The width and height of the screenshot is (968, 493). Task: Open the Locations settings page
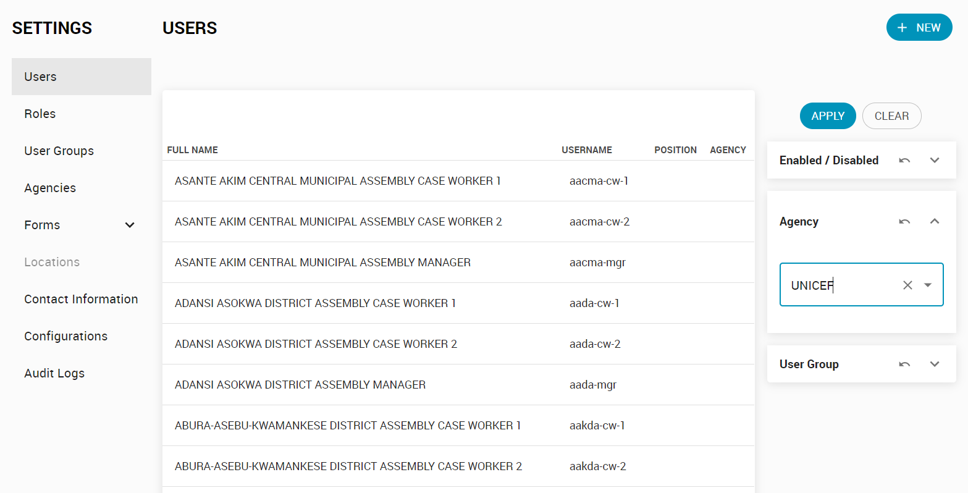click(x=82, y=262)
